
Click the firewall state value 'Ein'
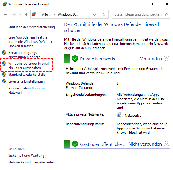pyautogui.click(x=119, y=83)
